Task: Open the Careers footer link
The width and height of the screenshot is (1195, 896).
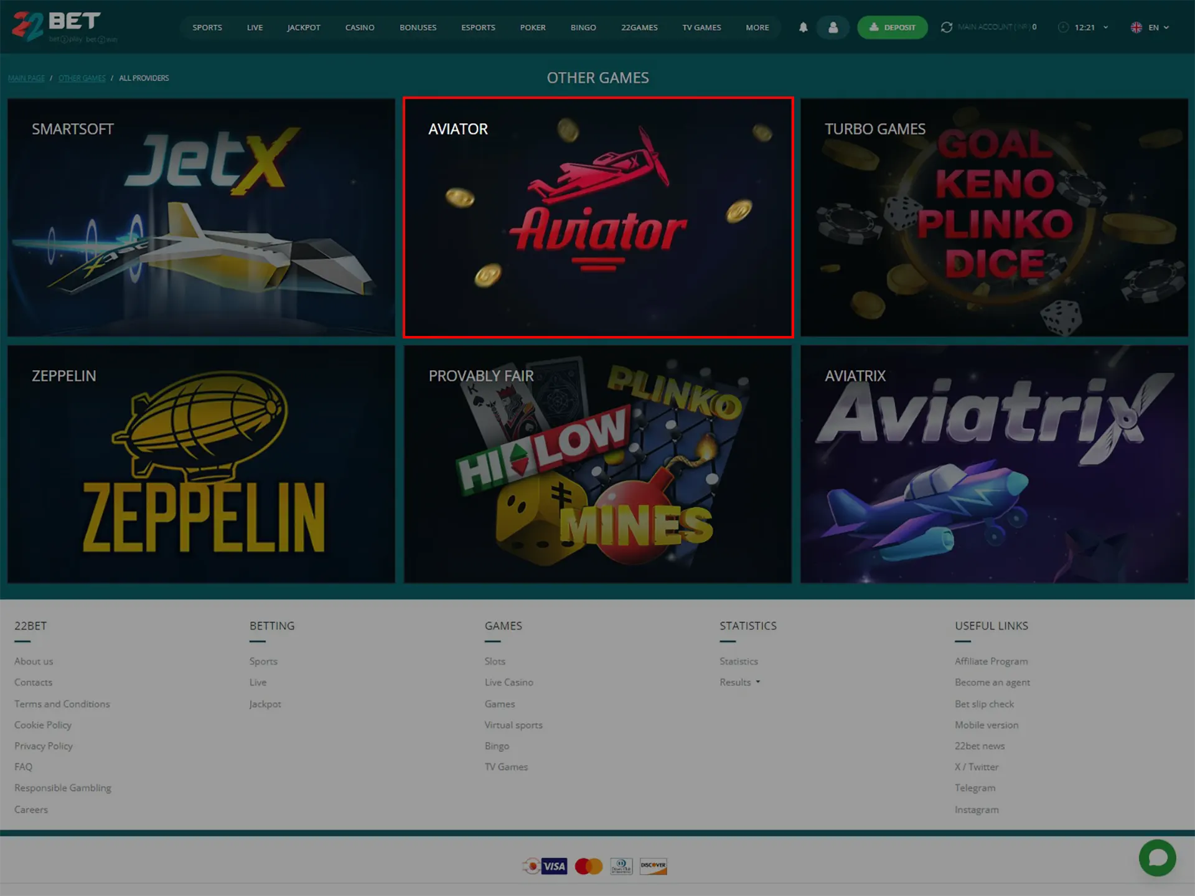Action: (31, 810)
